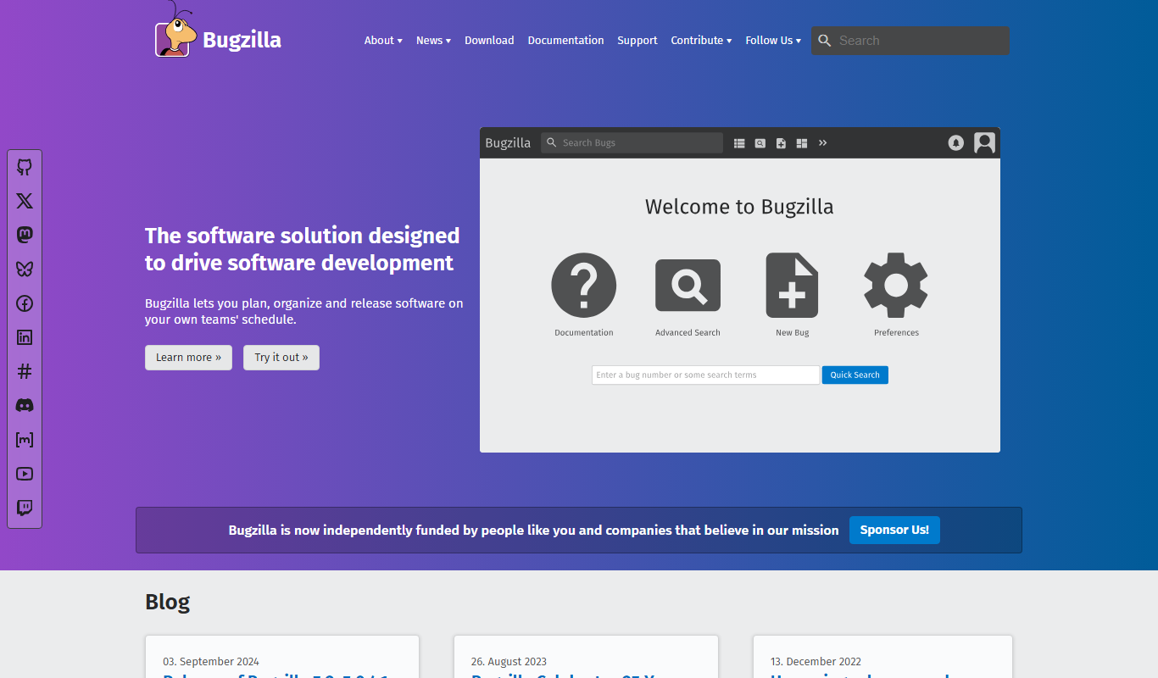Open the Discord sidebar icon
Image resolution: width=1158 pixels, height=678 pixels.
tap(25, 405)
